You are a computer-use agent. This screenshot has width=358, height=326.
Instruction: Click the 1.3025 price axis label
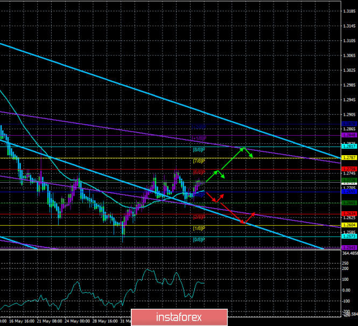[x=349, y=70]
